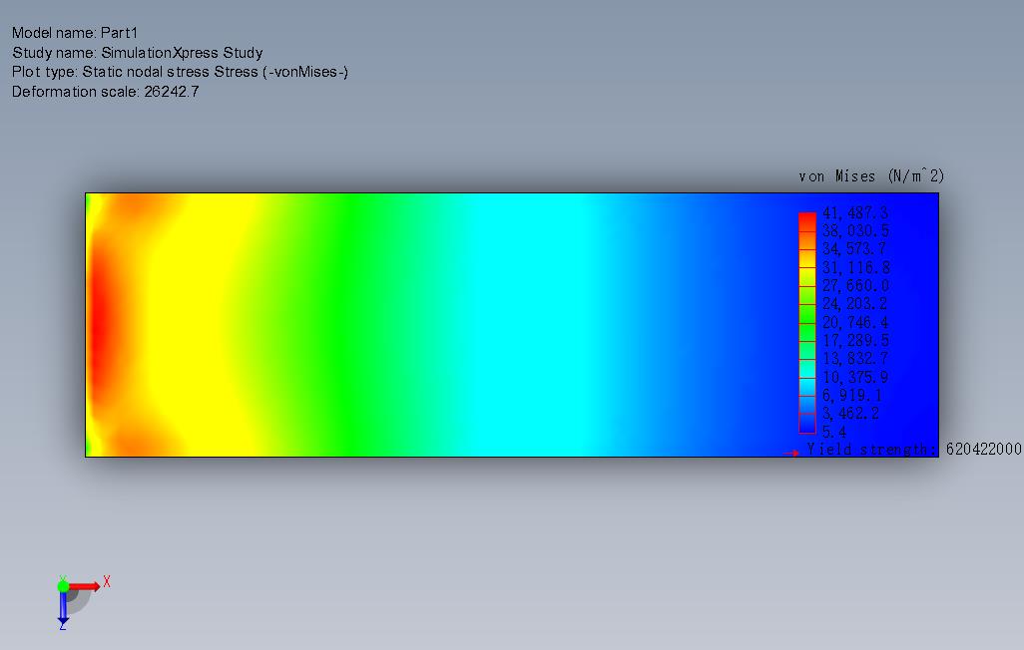1024x650 pixels.
Task: Click the "Study name: SimulationXpress Study" line
Action: point(137,52)
